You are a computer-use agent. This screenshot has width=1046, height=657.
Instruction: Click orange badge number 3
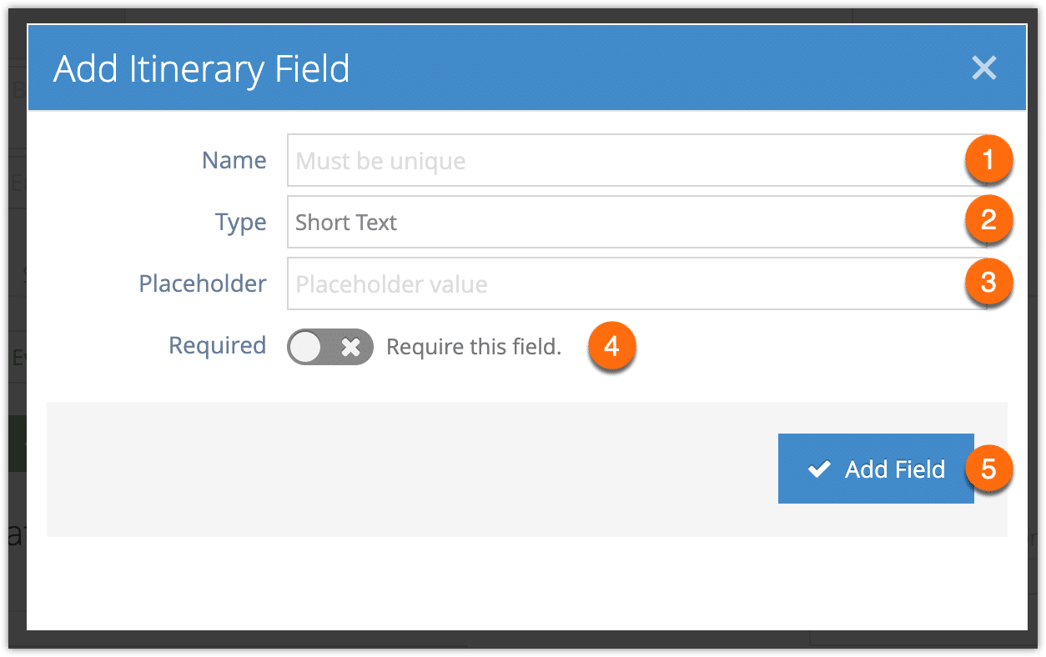[988, 283]
